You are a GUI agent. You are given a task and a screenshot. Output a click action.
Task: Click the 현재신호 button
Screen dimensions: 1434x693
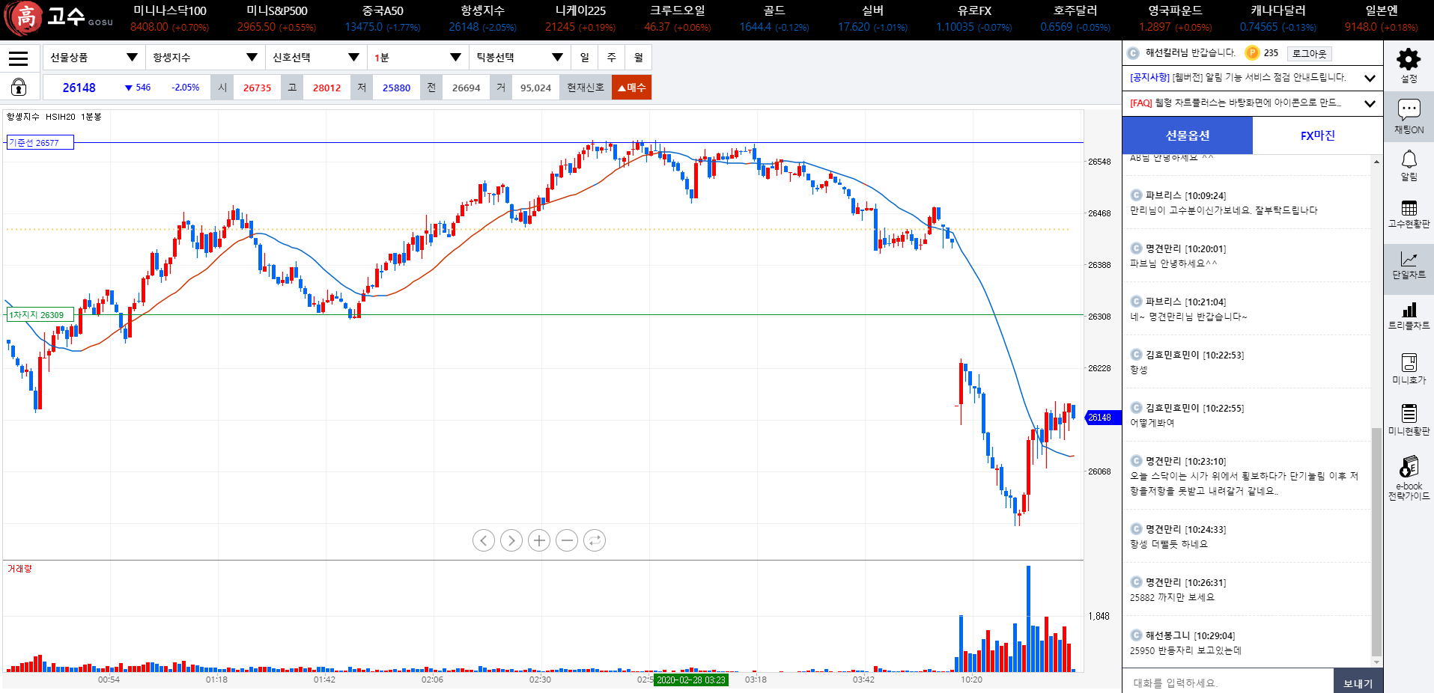(x=586, y=88)
